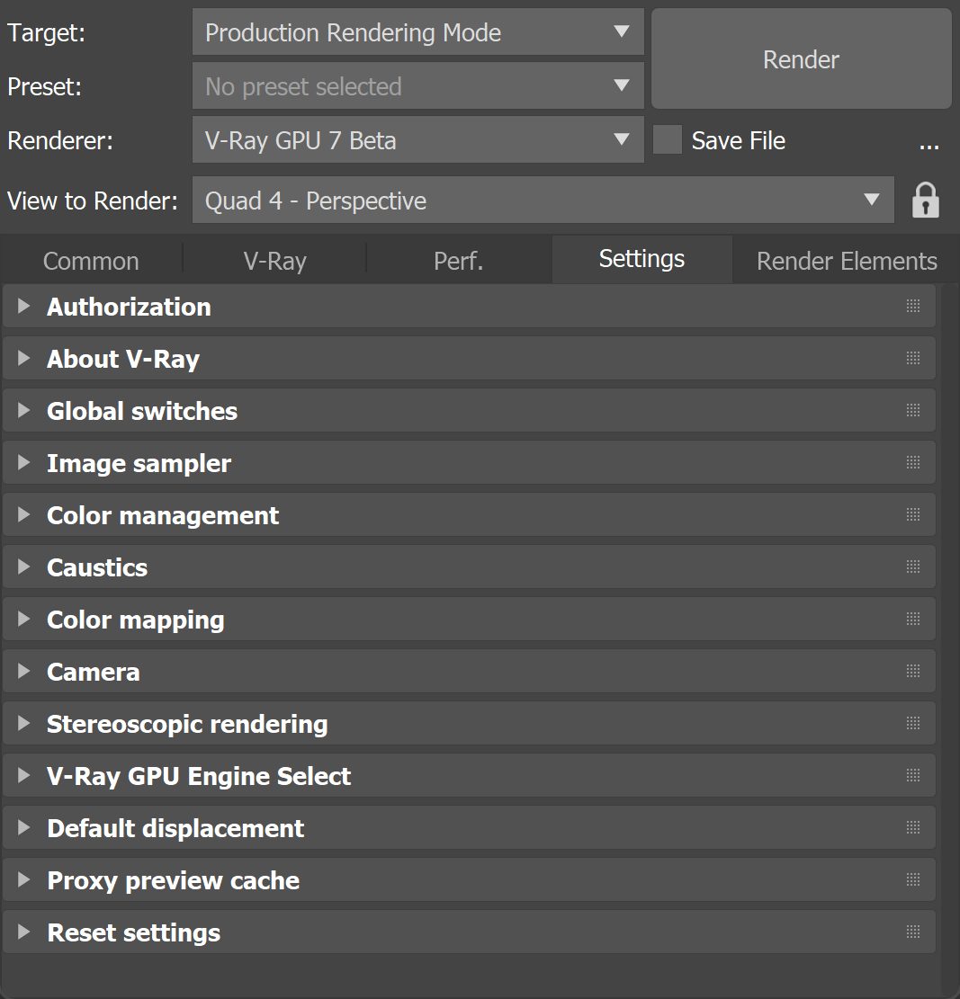Click the Caustics rollout drag handle

click(x=913, y=567)
